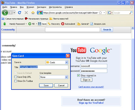135x110 pixels.
Task: Open the Самые популярные bookmark
Action: (x=13, y=19)
